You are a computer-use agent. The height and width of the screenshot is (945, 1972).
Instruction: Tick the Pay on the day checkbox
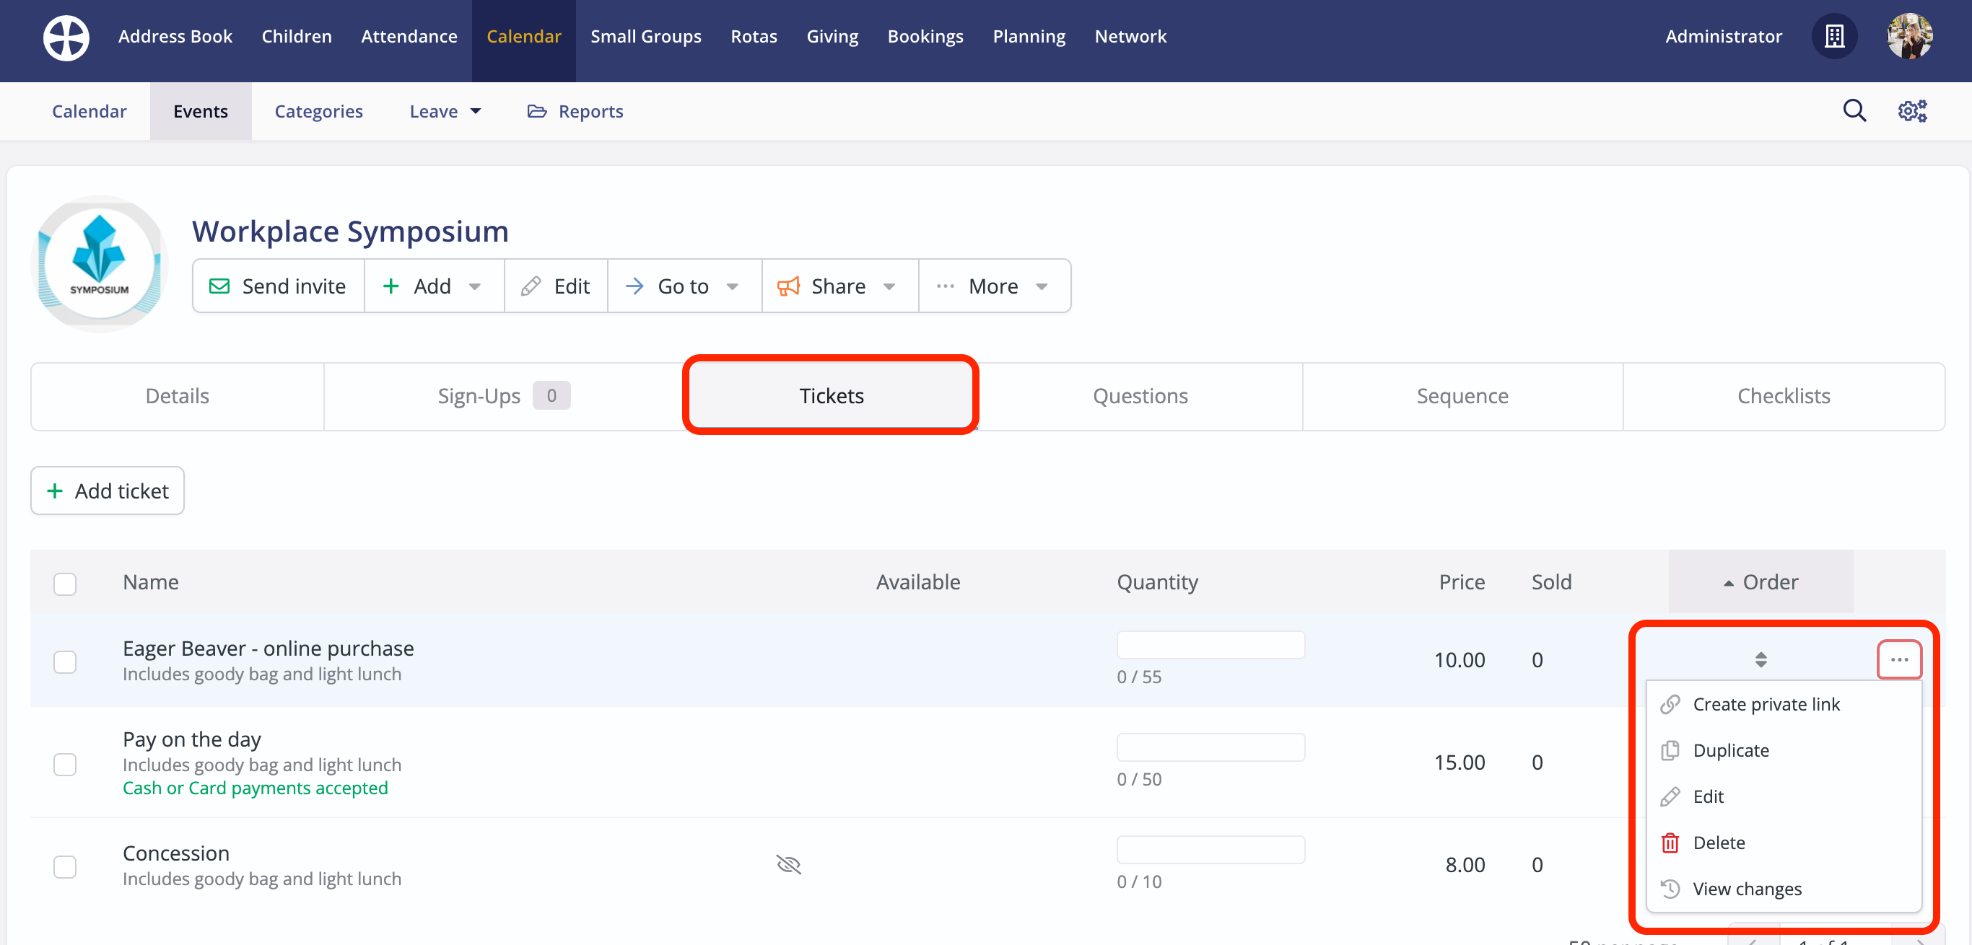[x=65, y=764]
